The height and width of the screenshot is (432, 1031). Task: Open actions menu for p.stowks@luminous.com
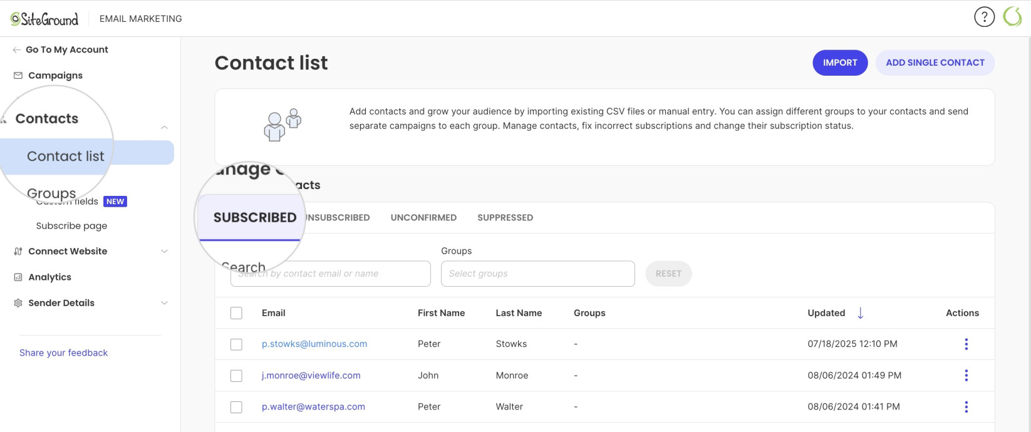coord(966,344)
